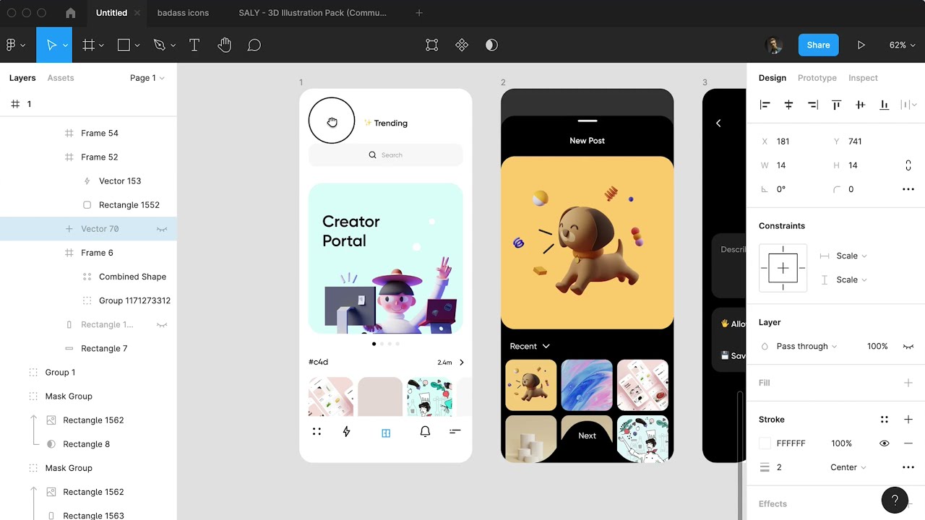Open advanced stroke options ellipsis
The width and height of the screenshot is (925, 520).
pos(908,467)
